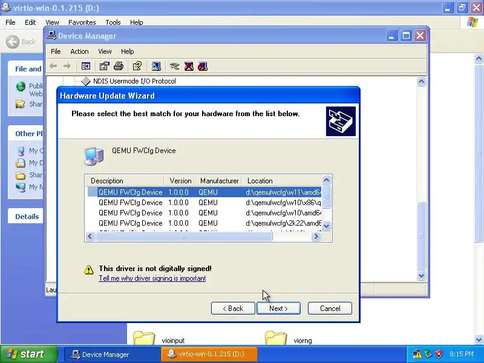Select the w10\x86 QEMU FWCfg driver row
This screenshot has width=484, height=363.
pos(204,203)
